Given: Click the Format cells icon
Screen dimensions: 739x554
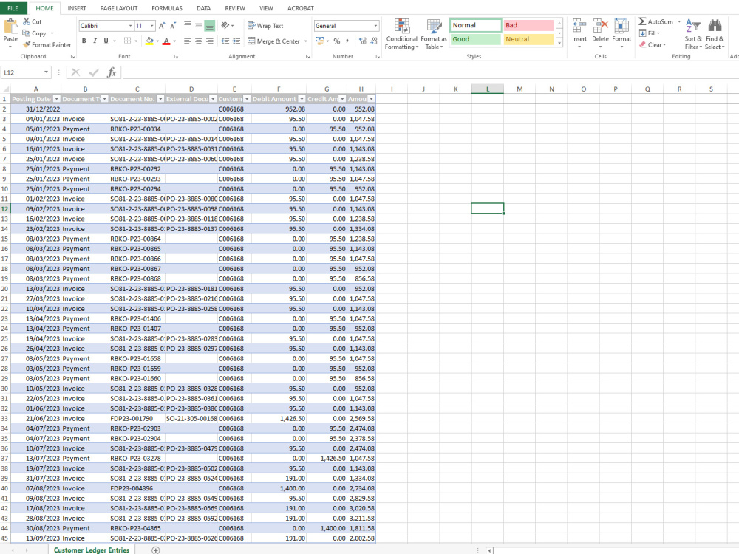Looking at the screenshot, I should pos(621,27).
